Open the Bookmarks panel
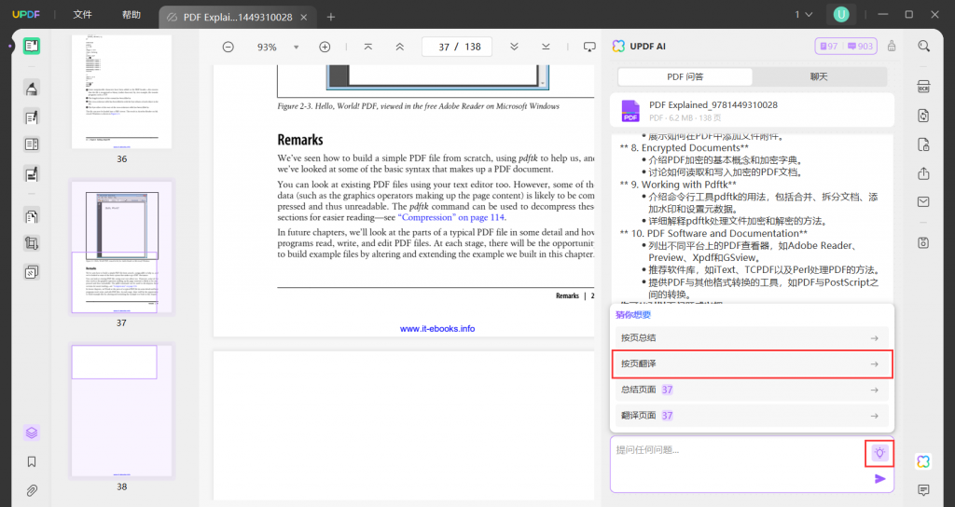 point(32,462)
